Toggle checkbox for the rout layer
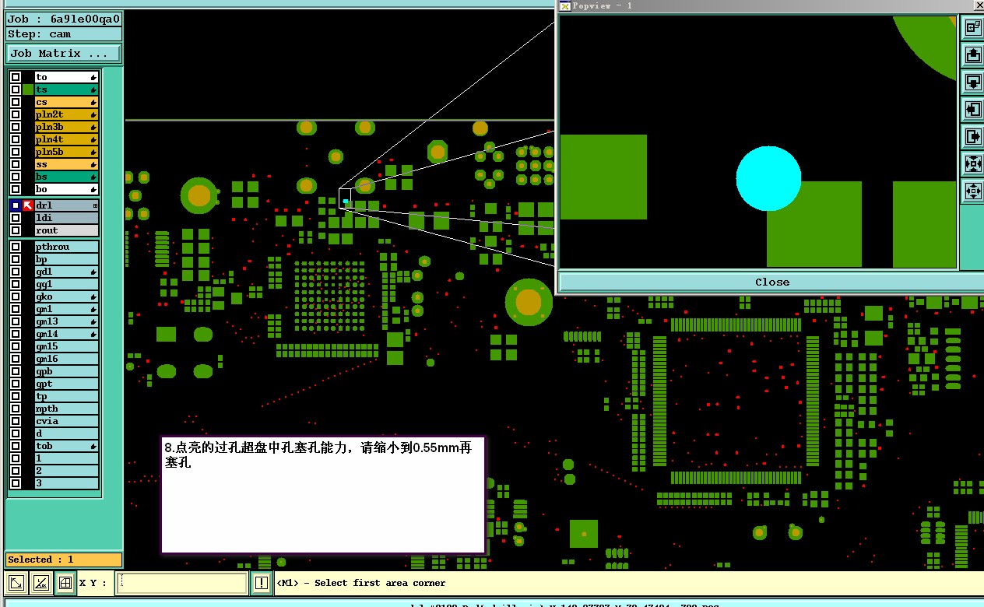 coord(16,230)
